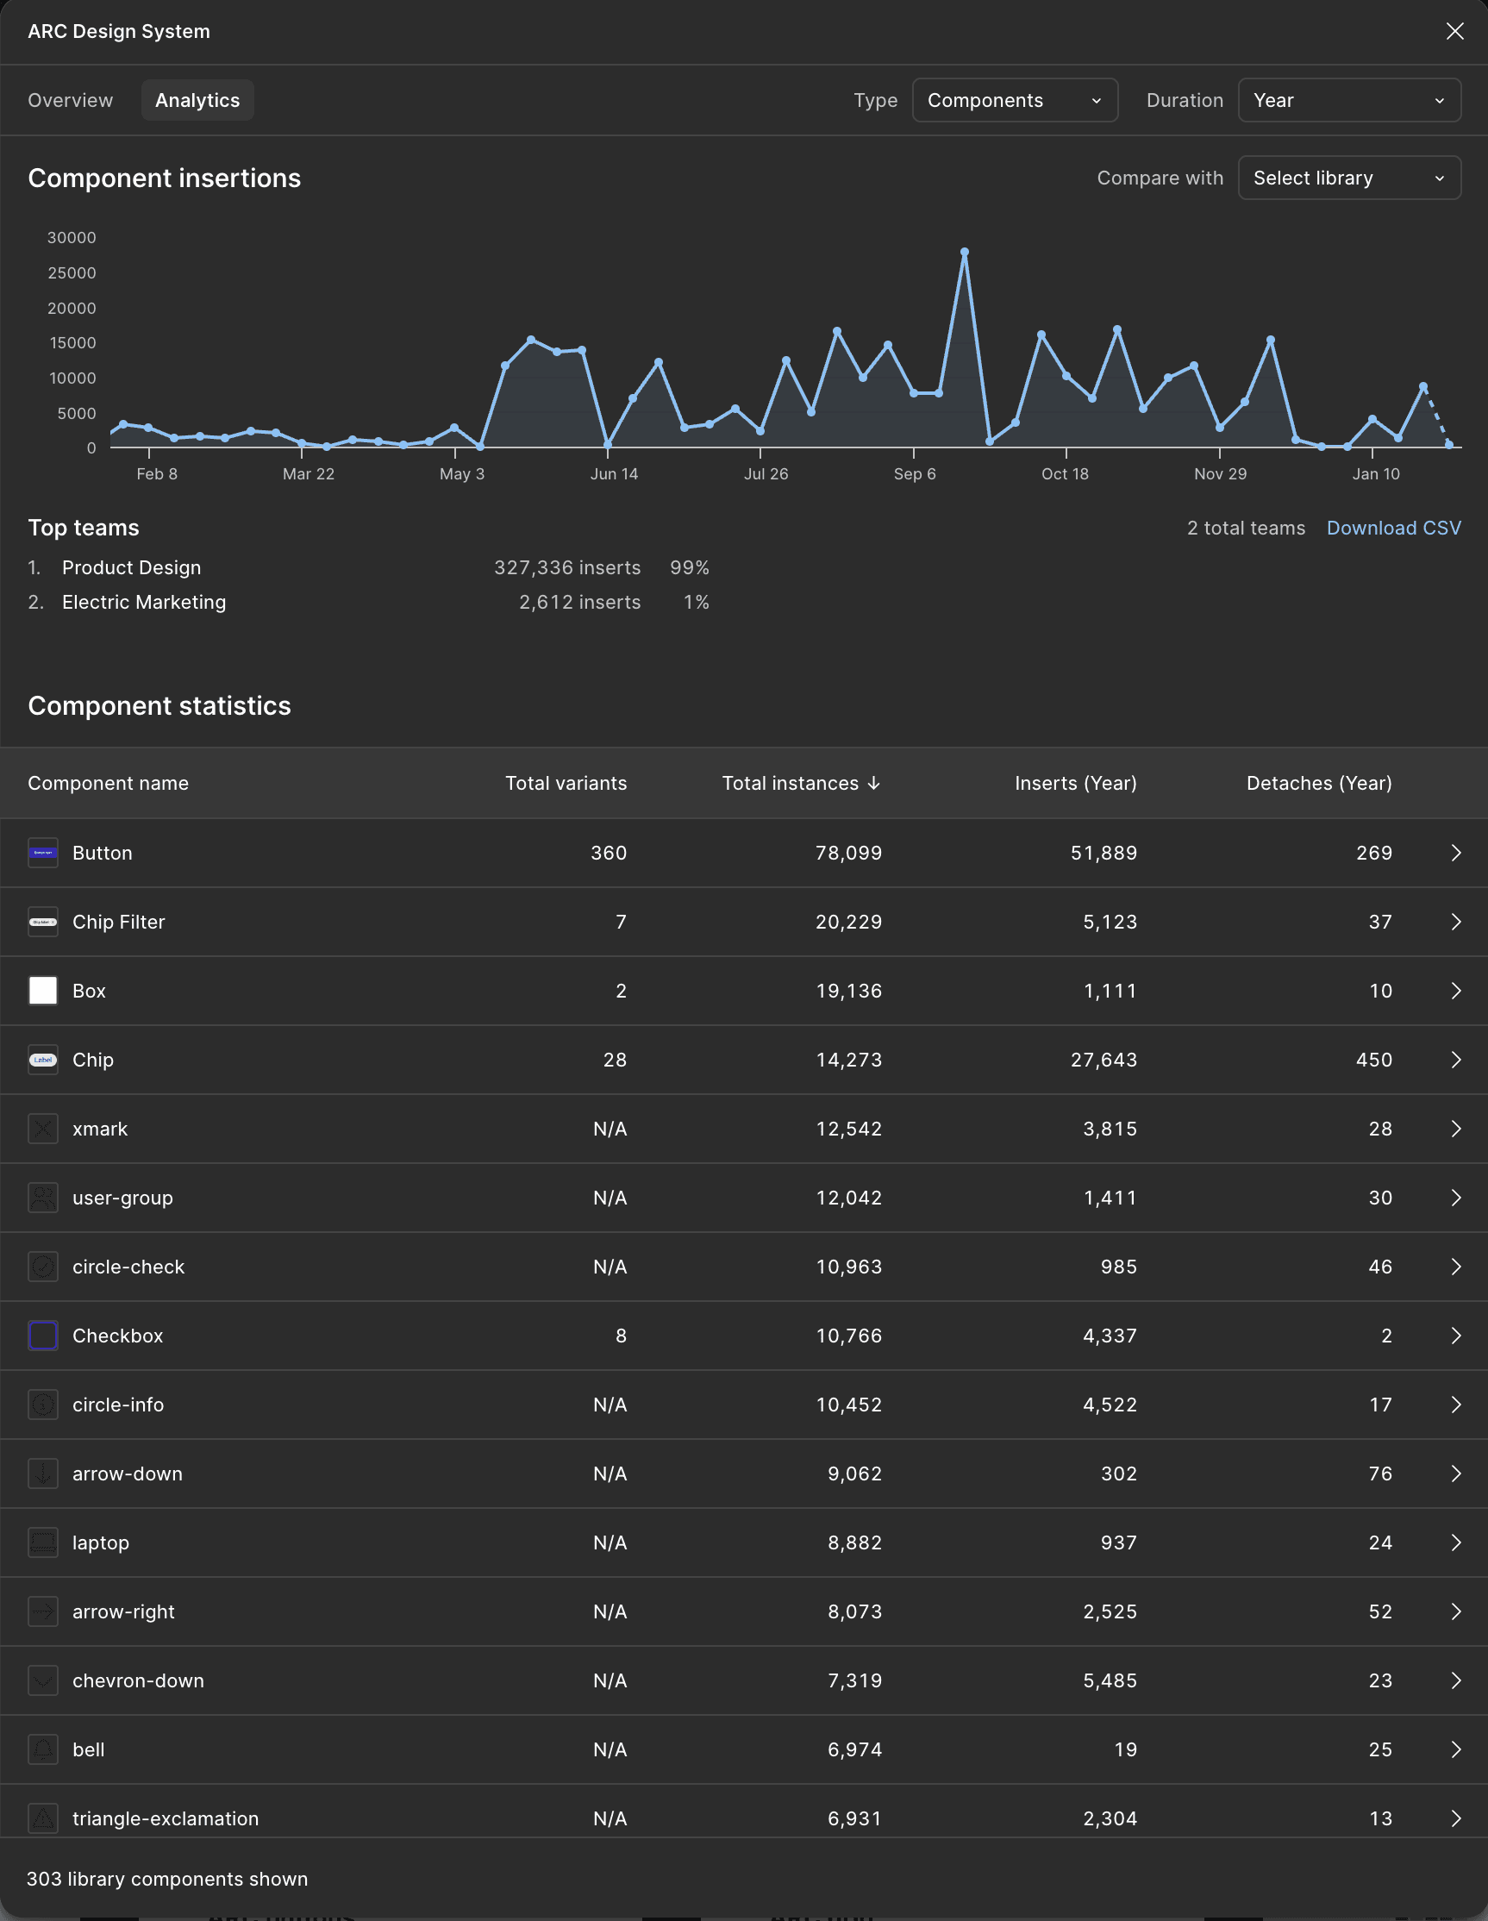Expand the Chip row chevron
The width and height of the screenshot is (1488, 1921).
click(1455, 1060)
